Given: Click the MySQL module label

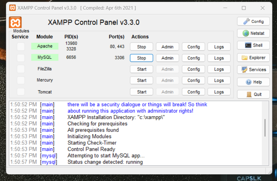Looking at the screenshot, I should 45,57.
